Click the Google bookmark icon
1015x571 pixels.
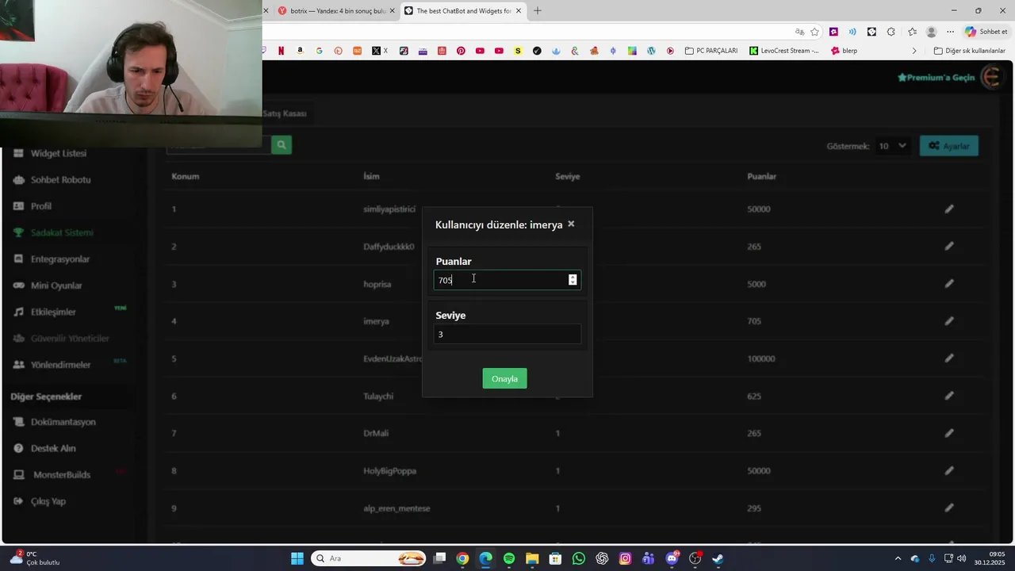coord(319,51)
